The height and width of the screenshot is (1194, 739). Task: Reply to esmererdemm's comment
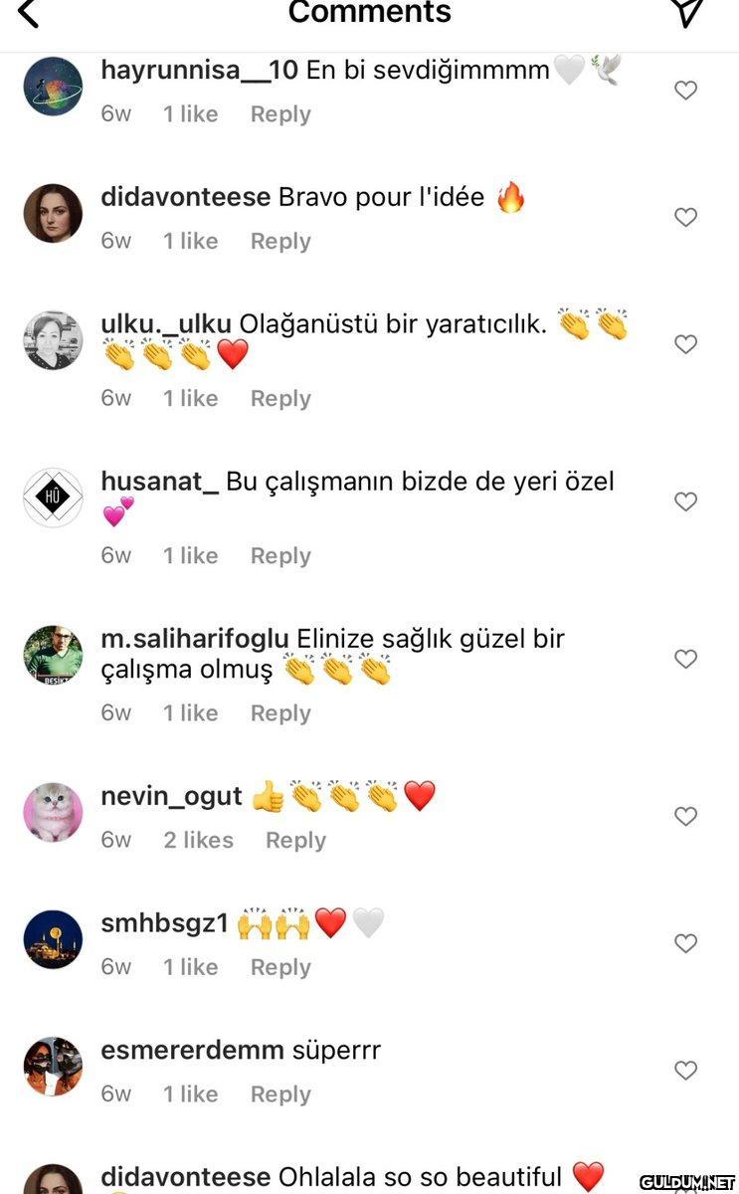280,1094
